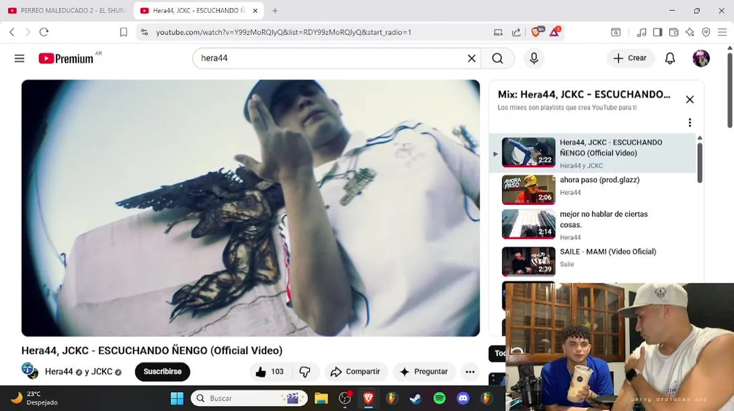The width and height of the screenshot is (734, 411).
Task: Dislike the video
Action: (305, 372)
